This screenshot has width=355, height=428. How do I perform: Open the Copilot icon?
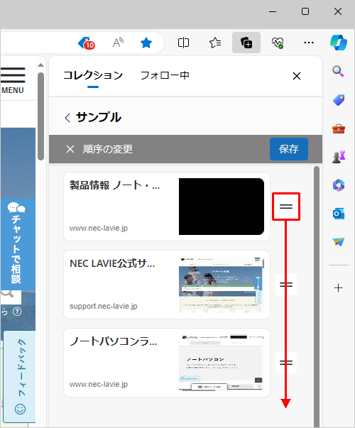(339, 43)
